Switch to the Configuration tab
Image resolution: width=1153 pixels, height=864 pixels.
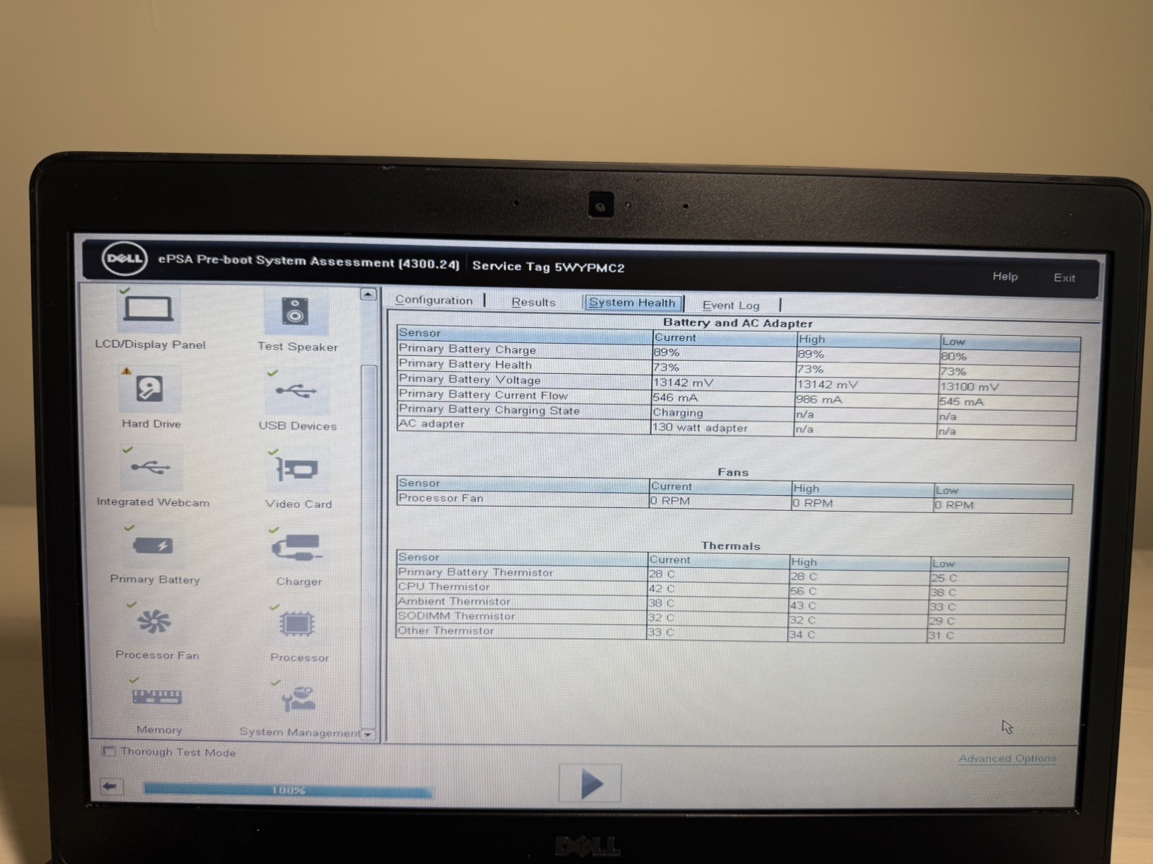434,300
